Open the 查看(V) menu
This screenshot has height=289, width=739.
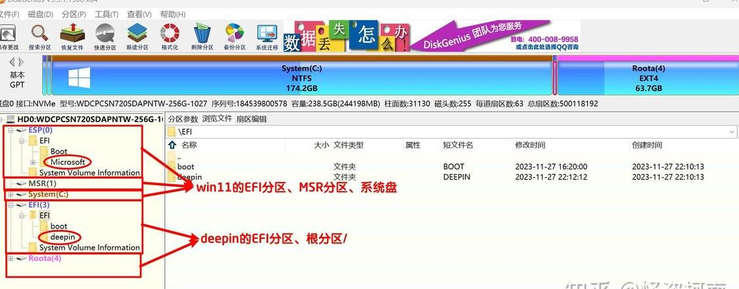coord(139,14)
